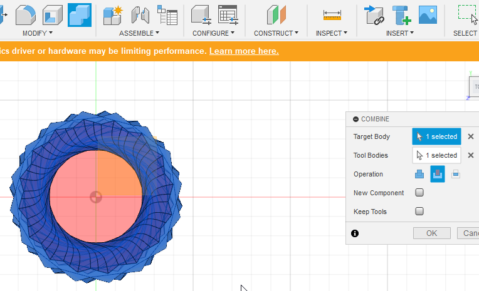This screenshot has width=479, height=291.
Task: Click the Insert Fastener bolt icon
Action: tap(401, 14)
